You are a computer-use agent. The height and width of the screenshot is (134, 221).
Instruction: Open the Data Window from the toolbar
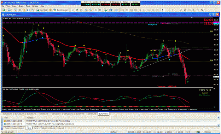[x=20, y=10]
